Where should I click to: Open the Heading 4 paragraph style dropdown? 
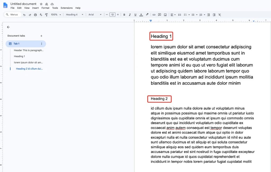[x=74, y=15]
